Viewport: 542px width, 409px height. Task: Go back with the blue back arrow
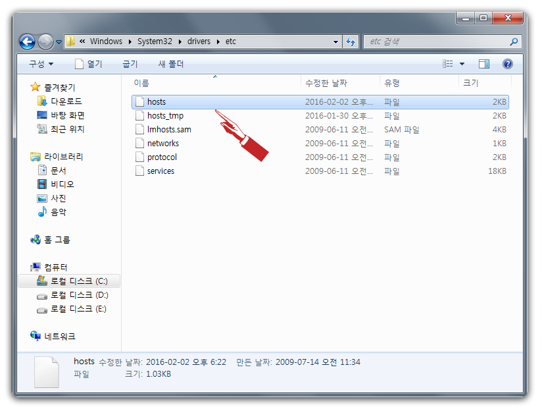point(28,42)
